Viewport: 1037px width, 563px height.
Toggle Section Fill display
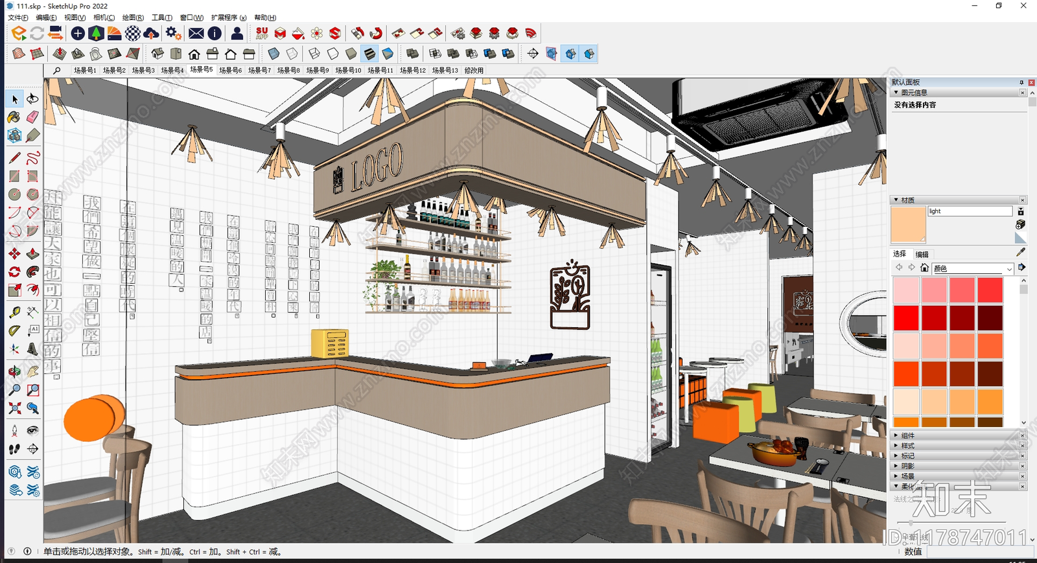pos(588,54)
